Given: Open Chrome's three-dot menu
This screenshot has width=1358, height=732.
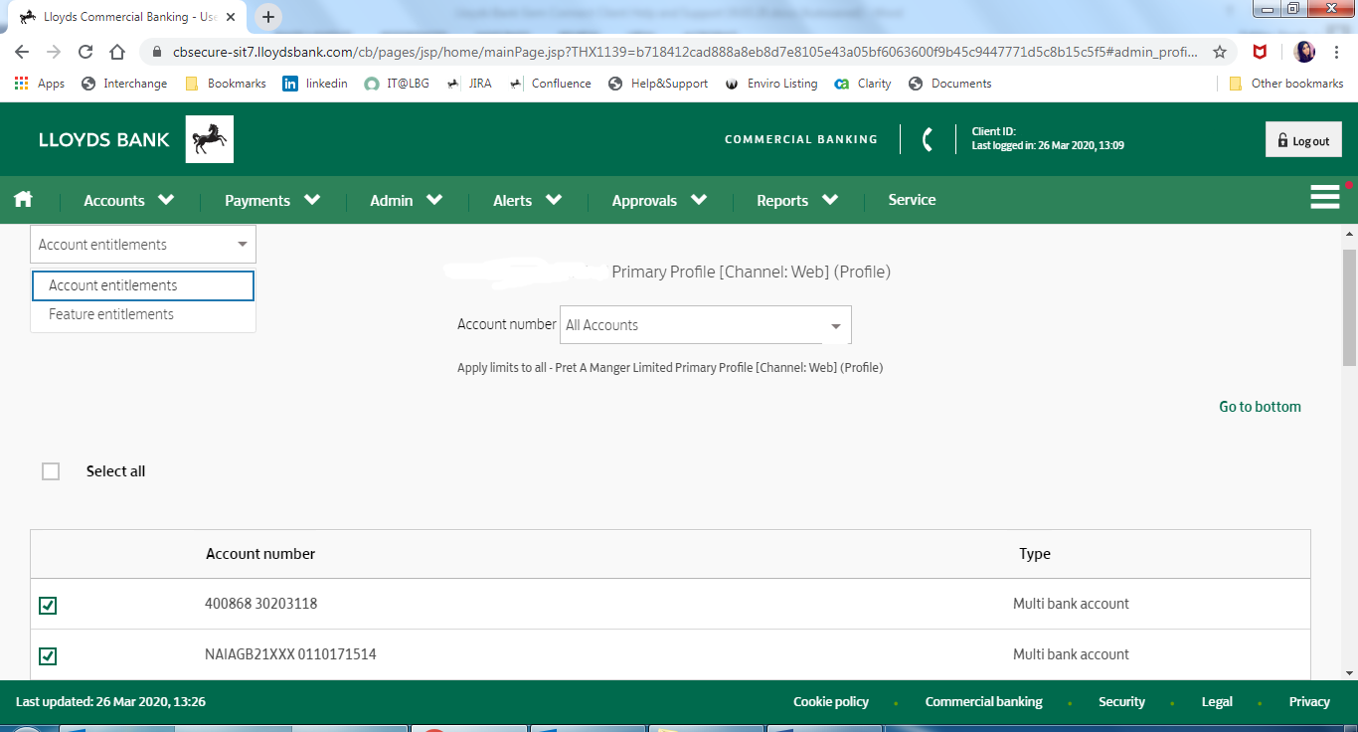Looking at the screenshot, I should pos(1337,52).
